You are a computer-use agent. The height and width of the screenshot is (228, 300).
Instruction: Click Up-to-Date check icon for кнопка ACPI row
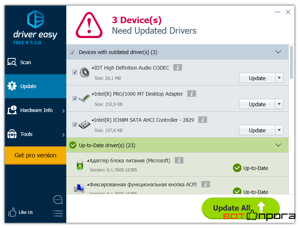click(237, 191)
